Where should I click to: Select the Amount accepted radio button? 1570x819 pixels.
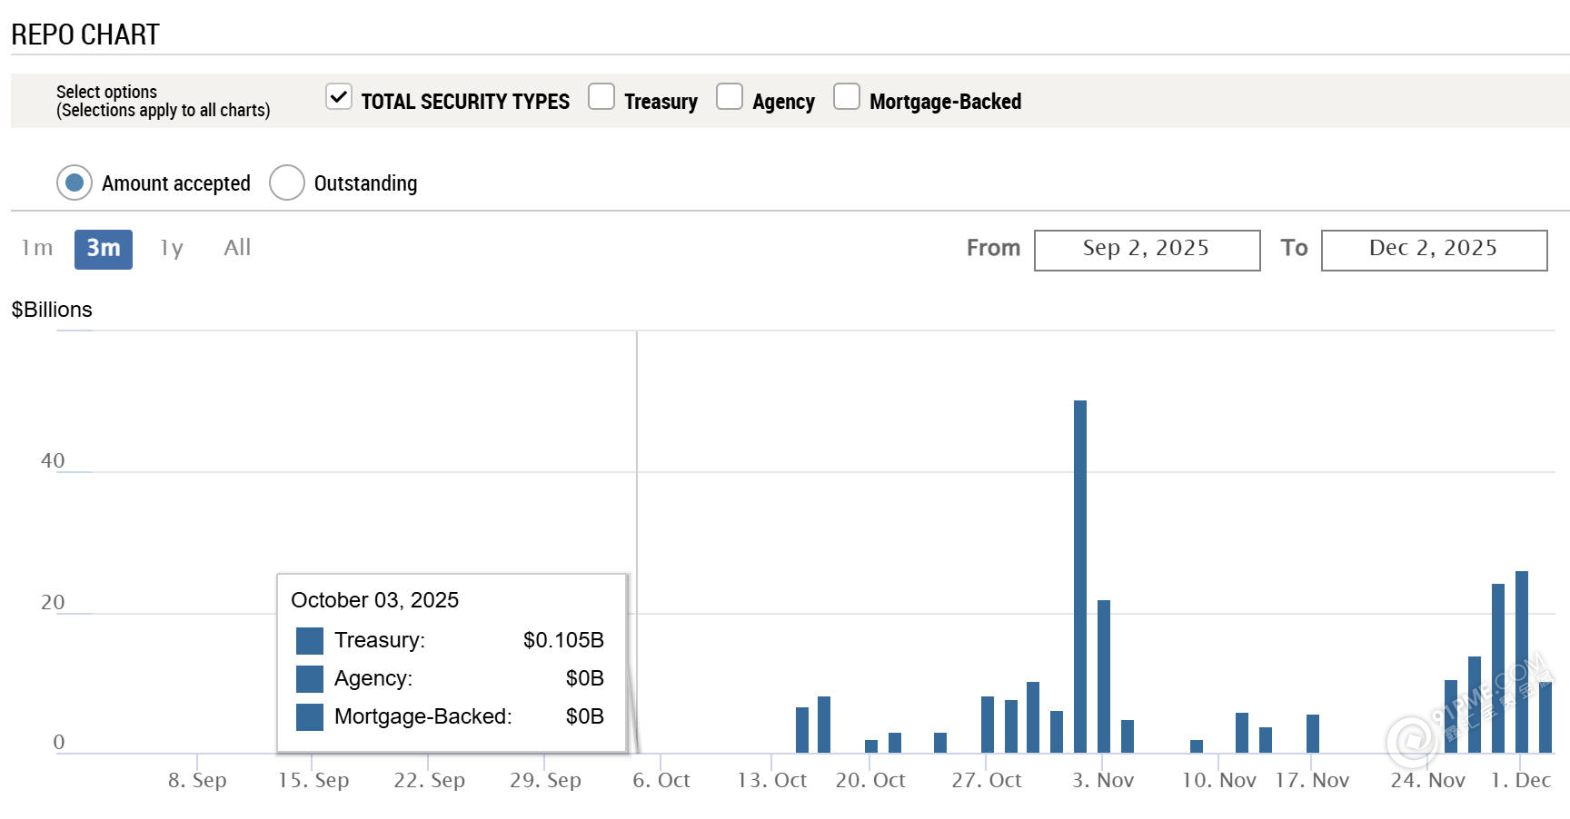[75, 183]
